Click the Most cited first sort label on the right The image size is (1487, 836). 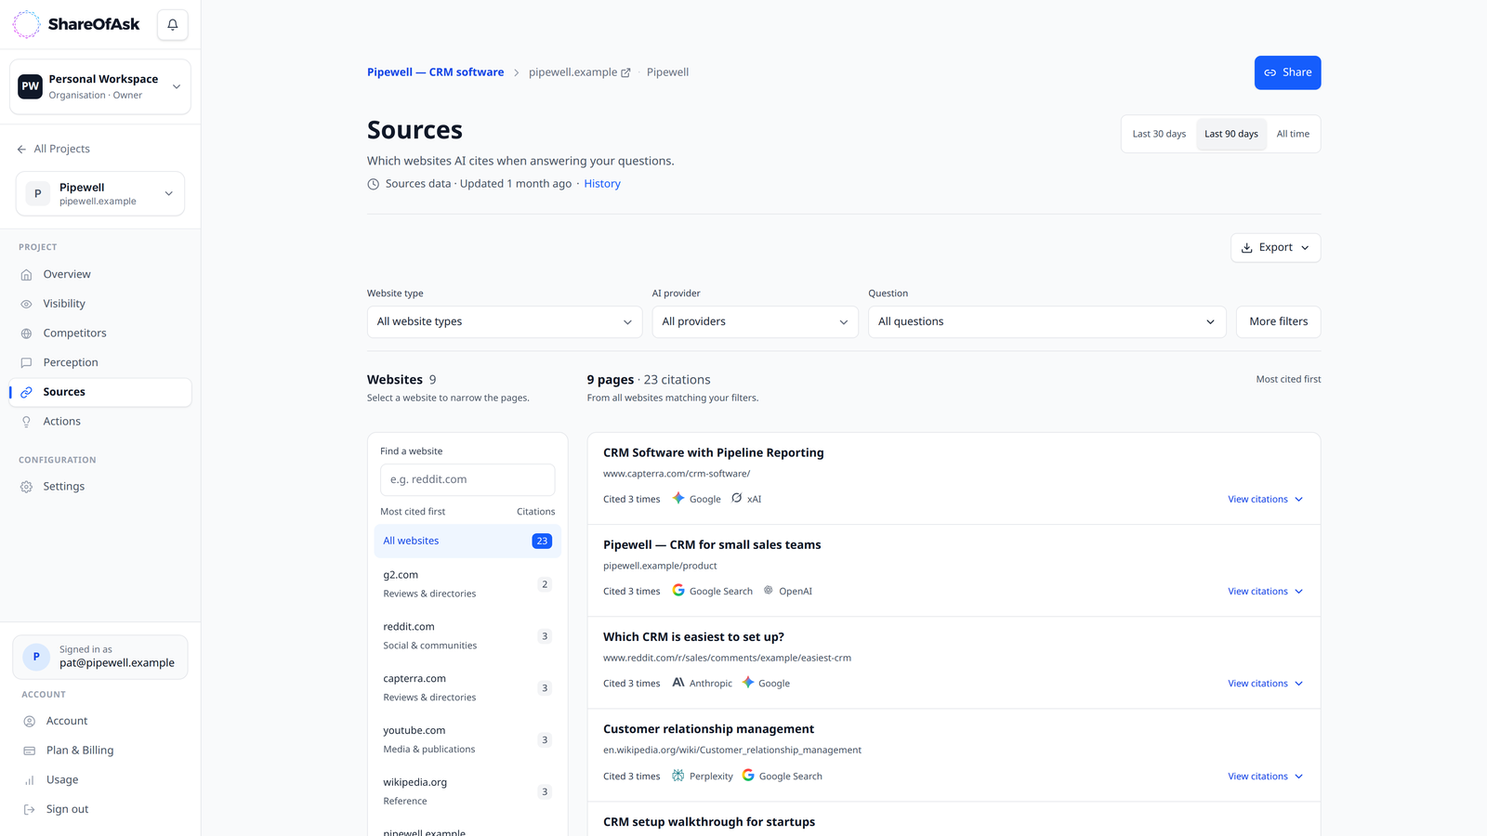[1288, 380]
